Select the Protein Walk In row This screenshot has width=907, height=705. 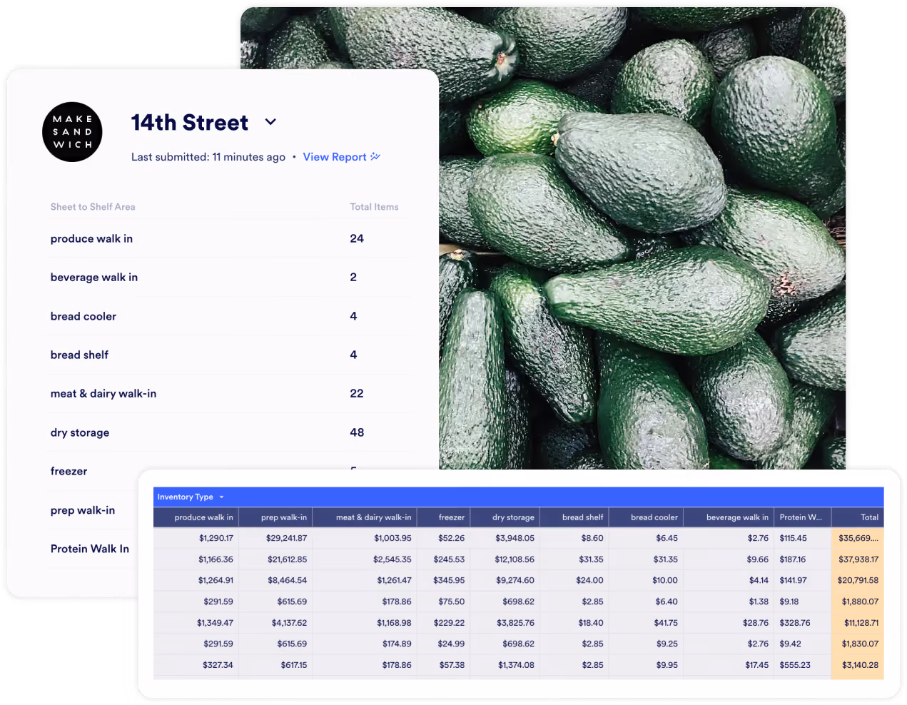(x=93, y=549)
